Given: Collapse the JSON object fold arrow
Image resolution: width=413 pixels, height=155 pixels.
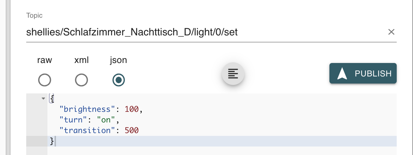Looking at the screenshot, I should [x=44, y=99].
